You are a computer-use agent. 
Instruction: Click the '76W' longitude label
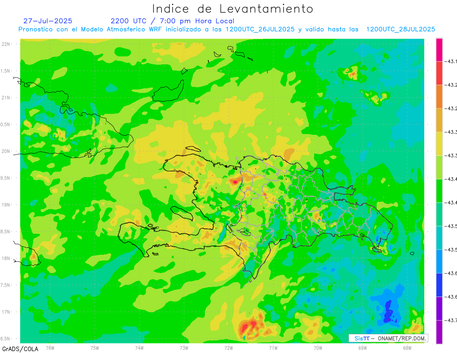point(50,348)
